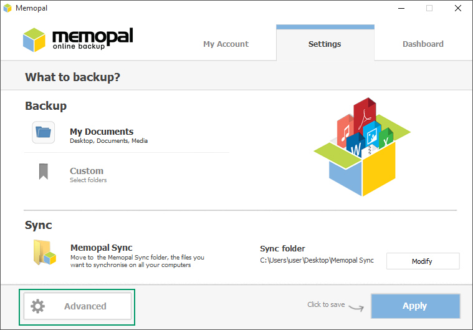Click the My Documents folder icon
This screenshot has width=473, height=330.
[44, 132]
